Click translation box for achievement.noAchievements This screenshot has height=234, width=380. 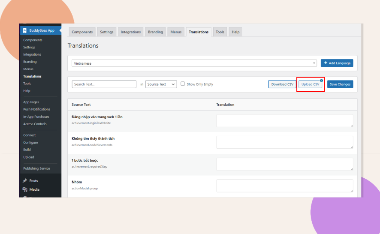(285, 142)
